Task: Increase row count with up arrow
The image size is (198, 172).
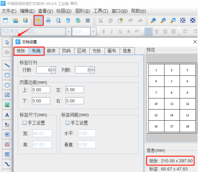Action: pos(53,68)
